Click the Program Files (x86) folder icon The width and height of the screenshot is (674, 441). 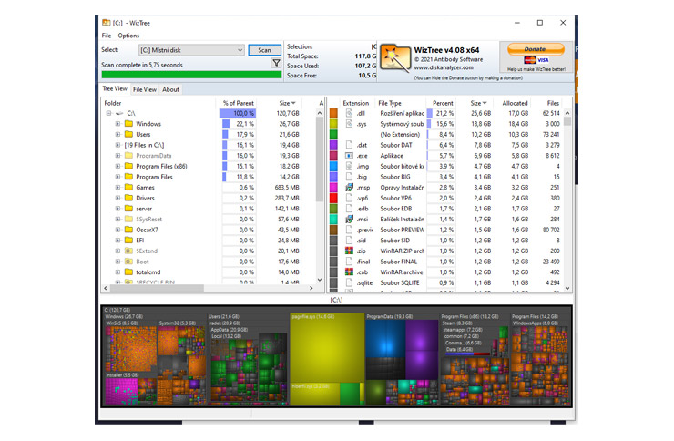(x=128, y=166)
